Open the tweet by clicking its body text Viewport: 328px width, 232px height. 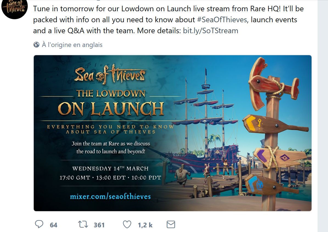click(169, 20)
